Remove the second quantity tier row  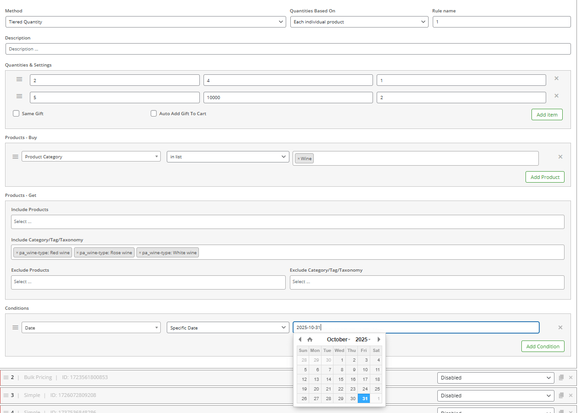click(x=556, y=96)
